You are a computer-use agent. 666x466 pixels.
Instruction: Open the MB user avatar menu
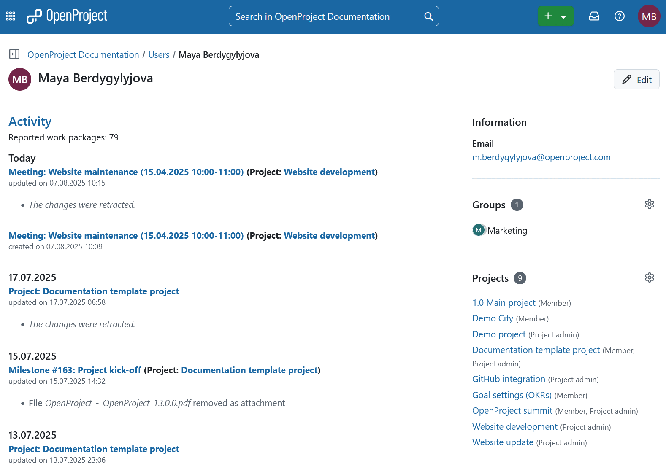point(649,16)
